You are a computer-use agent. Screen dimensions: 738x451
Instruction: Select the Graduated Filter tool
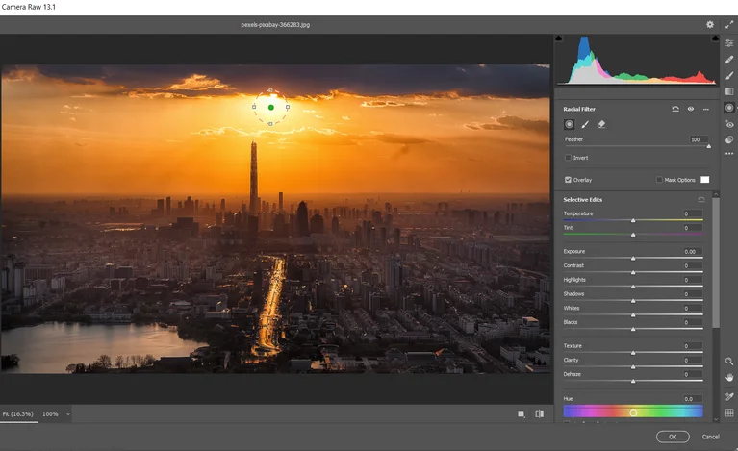point(729,91)
